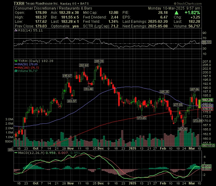Click the blue MA(50) line swatch in the legend
Viewport: 216px width, 186px height.
(x=16, y=64)
